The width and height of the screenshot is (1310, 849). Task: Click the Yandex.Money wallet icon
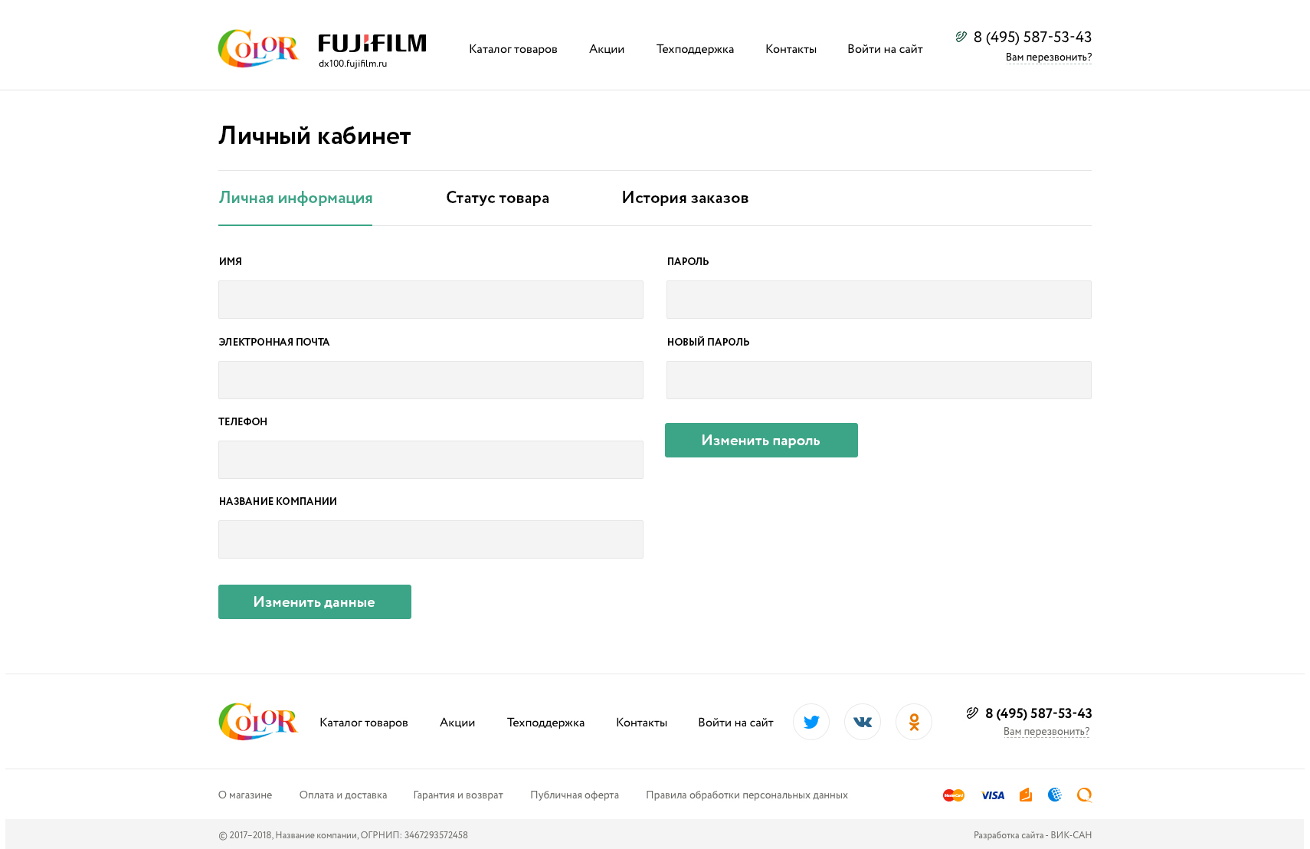pos(1025,795)
